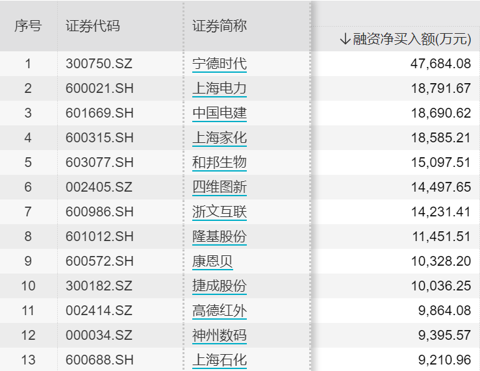The width and height of the screenshot is (480, 371).
Task: Click the value 18,791.67
Action: pos(441,88)
